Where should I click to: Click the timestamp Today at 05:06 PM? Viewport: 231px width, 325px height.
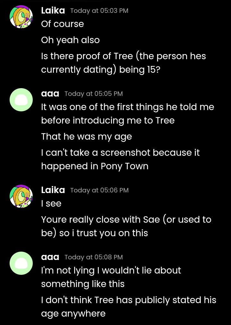[99, 190]
